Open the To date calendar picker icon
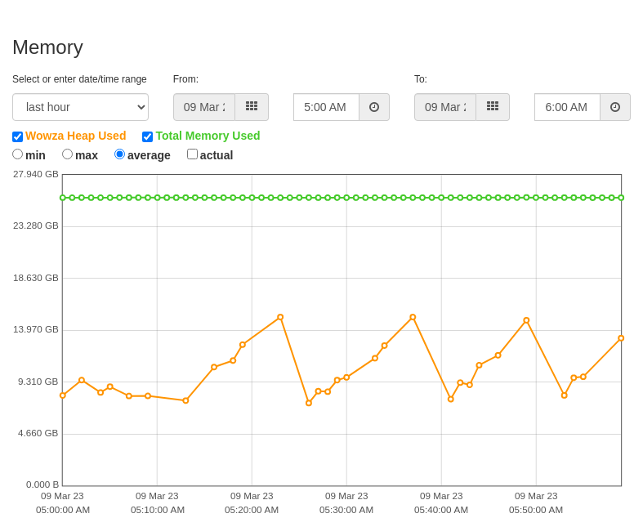Screen dimensions: 643x518 [493, 107]
